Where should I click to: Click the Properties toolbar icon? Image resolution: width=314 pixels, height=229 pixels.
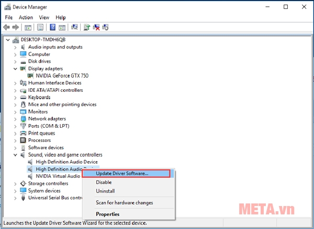39,27
